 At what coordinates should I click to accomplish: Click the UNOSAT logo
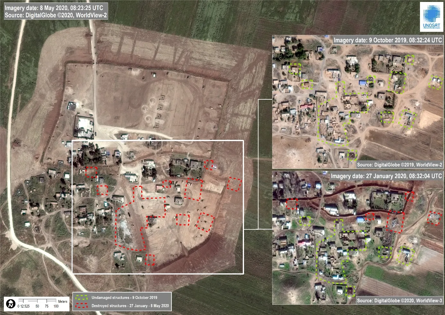432,17
